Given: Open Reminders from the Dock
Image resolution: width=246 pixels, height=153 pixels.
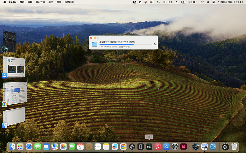Looking at the screenshot, I should [97, 147].
